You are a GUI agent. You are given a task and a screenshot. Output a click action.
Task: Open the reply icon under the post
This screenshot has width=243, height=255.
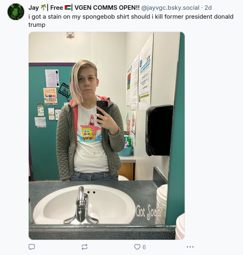pyautogui.click(x=32, y=247)
